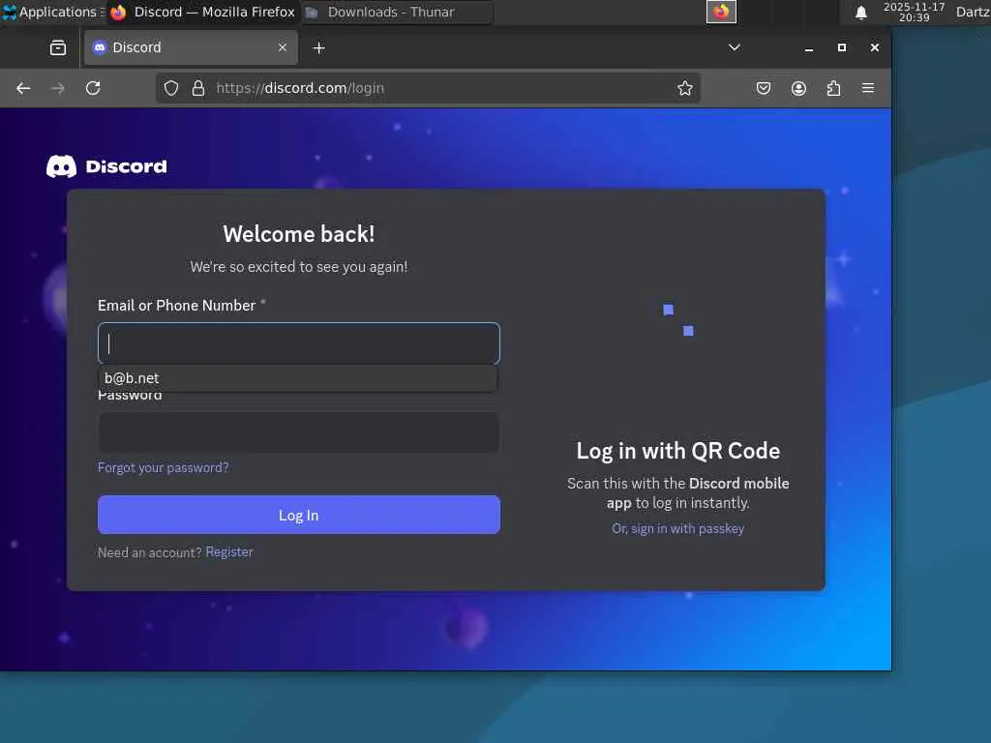The width and height of the screenshot is (991, 743).
Task: Bookmark this page with the star icon
Action: point(685,88)
